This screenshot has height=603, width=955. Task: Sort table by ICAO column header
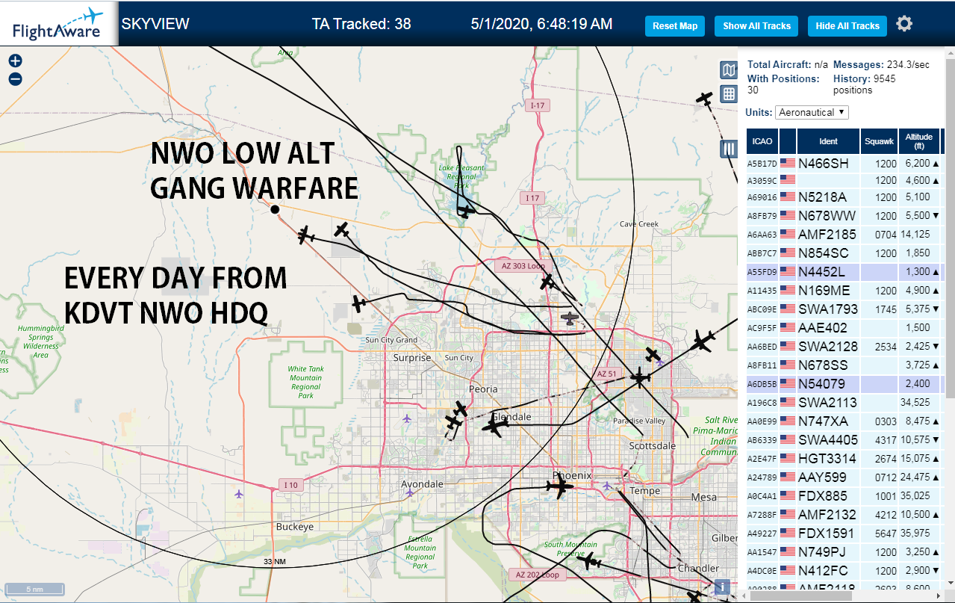click(762, 141)
